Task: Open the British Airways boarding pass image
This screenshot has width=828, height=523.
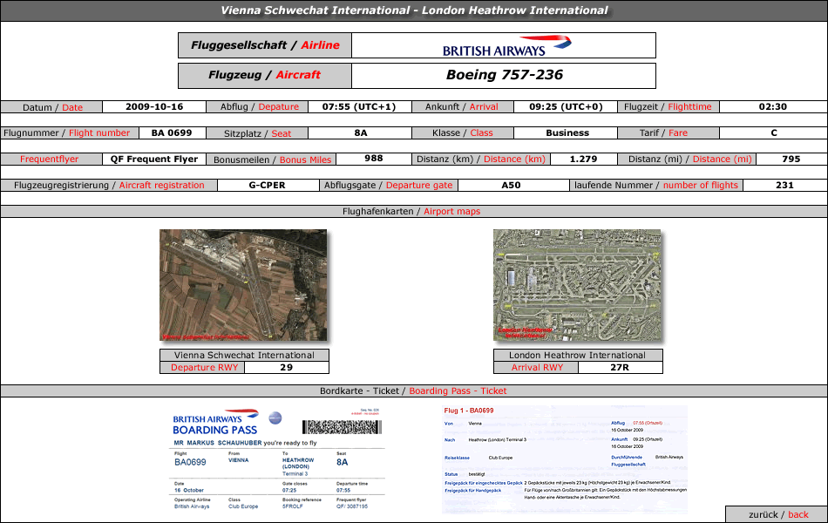Action: pos(277,459)
